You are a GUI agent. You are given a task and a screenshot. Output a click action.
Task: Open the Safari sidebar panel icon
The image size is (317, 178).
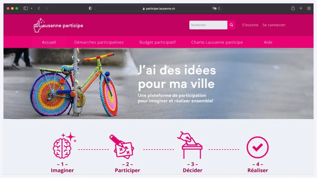pos(26,8)
